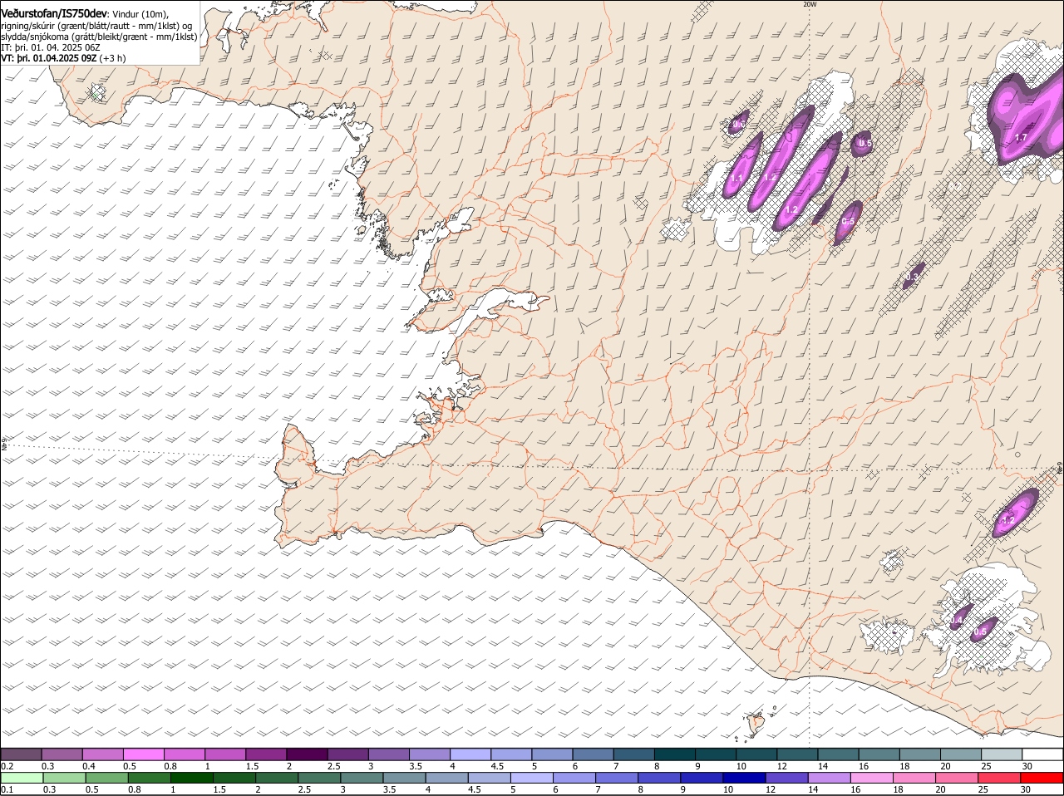Click the lilac 14–16 swatch in lower legend
Screen dimensions: 1064x796
[x=830, y=779]
